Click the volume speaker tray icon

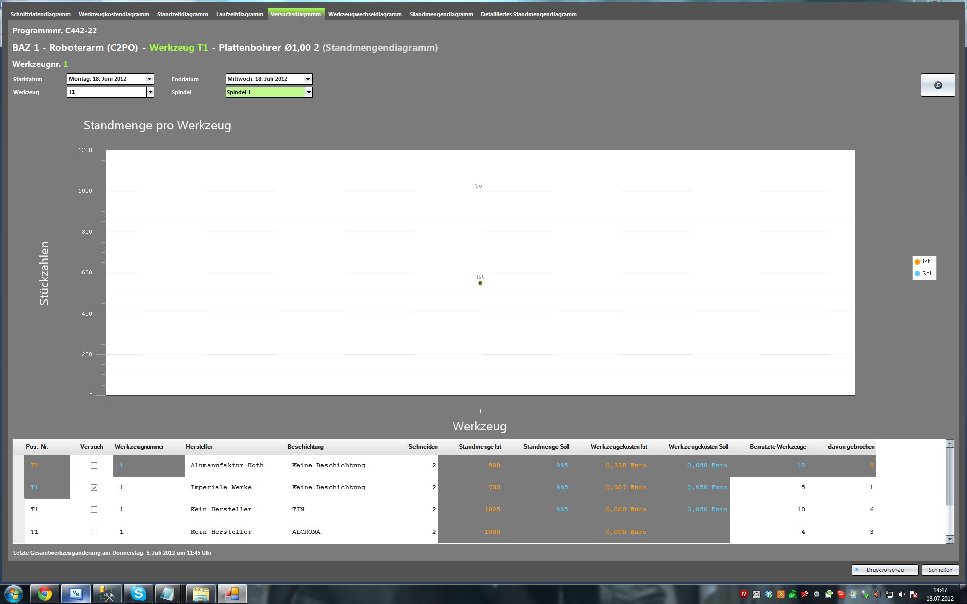(x=902, y=594)
